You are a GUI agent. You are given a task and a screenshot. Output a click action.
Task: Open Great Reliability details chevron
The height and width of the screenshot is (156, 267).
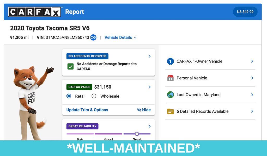click(150, 126)
